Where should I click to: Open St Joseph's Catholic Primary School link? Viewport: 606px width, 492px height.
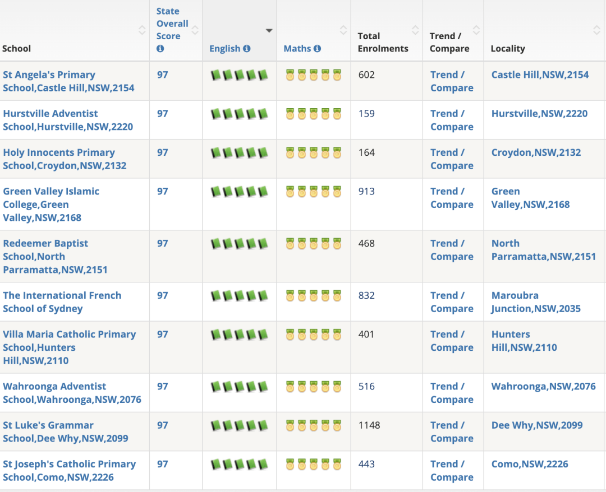coord(69,471)
